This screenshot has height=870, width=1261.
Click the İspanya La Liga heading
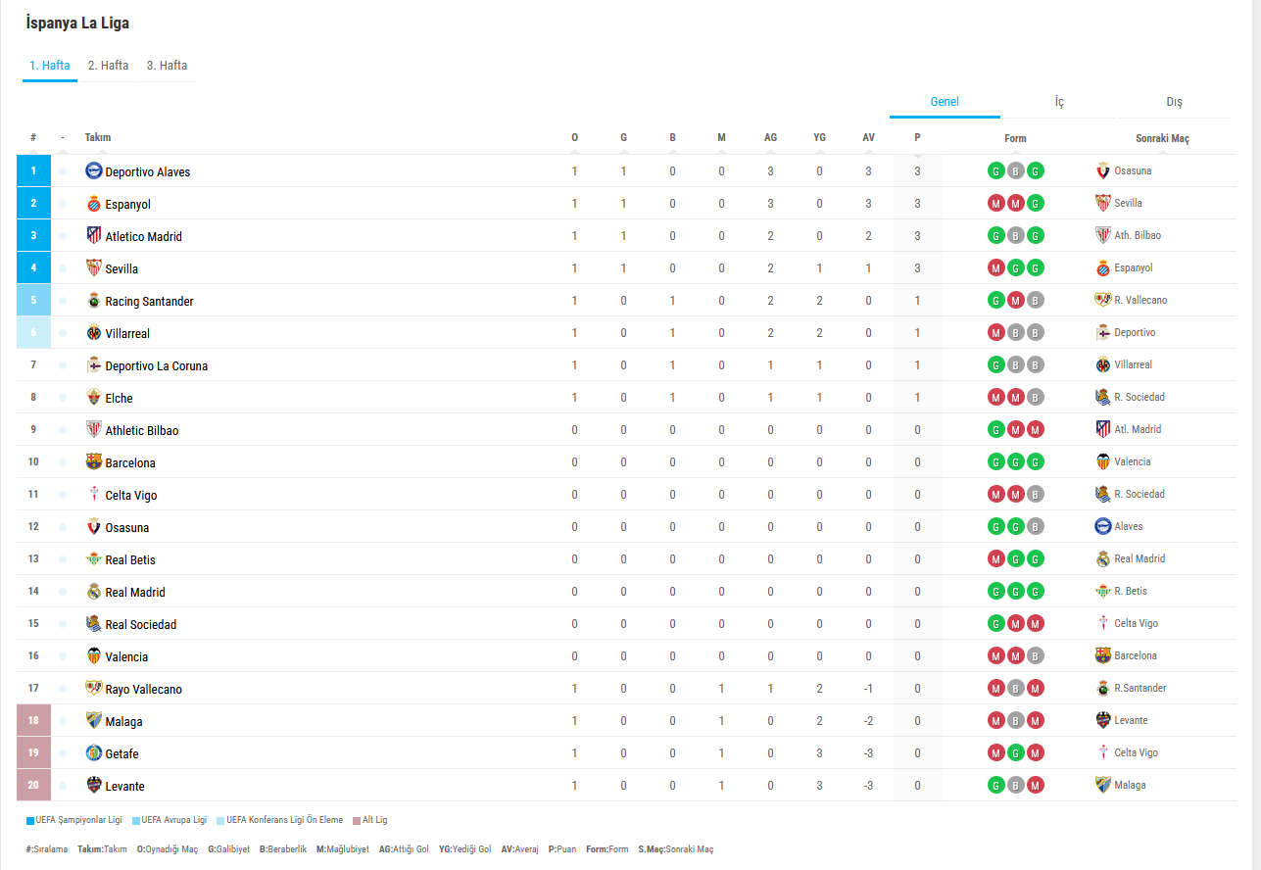click(x=77, y=23)
